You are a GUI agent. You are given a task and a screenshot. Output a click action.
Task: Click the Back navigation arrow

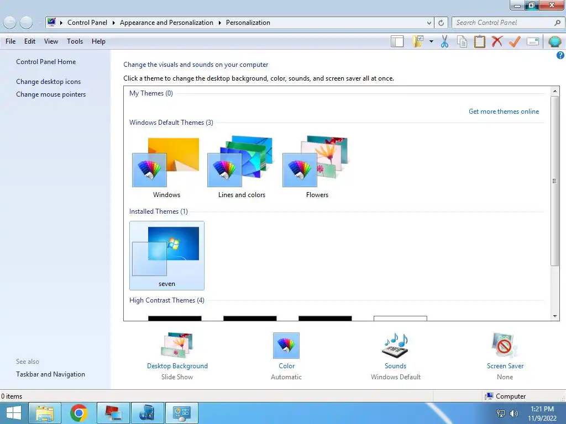[10, 23]
